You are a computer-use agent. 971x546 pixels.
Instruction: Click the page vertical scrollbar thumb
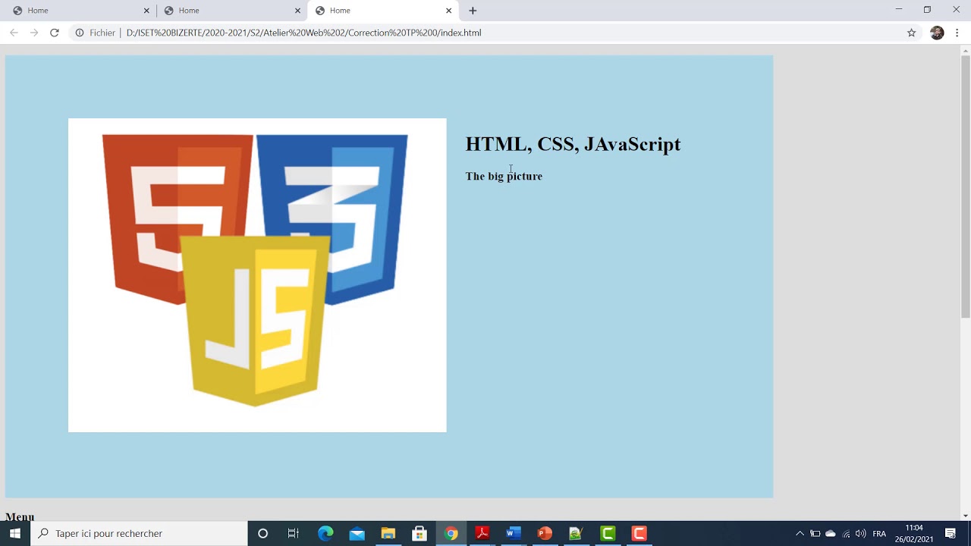click(x=966, y=187)
